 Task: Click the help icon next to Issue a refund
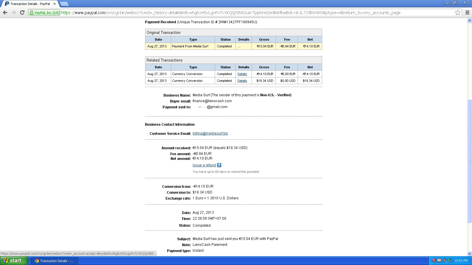tap(219, 165)
